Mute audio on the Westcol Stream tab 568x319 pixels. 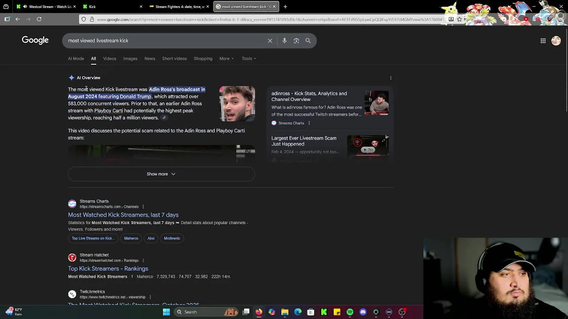(25, 7)
